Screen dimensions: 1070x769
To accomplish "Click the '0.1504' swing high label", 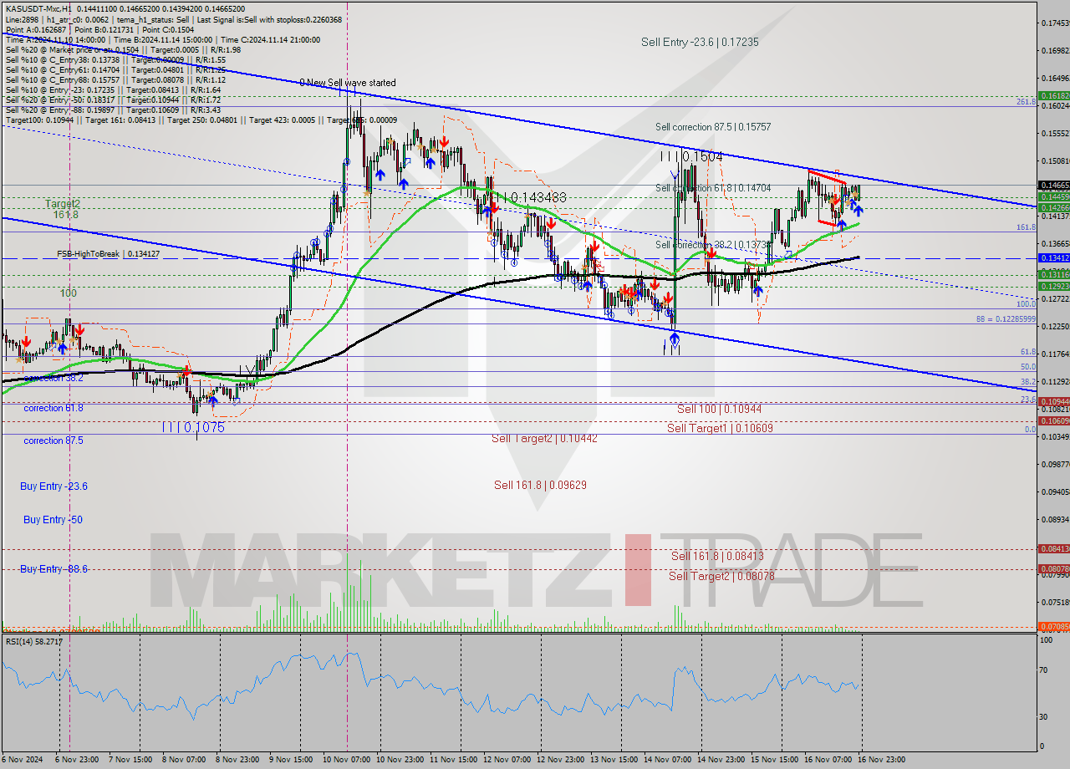I will tap(701, 156).
